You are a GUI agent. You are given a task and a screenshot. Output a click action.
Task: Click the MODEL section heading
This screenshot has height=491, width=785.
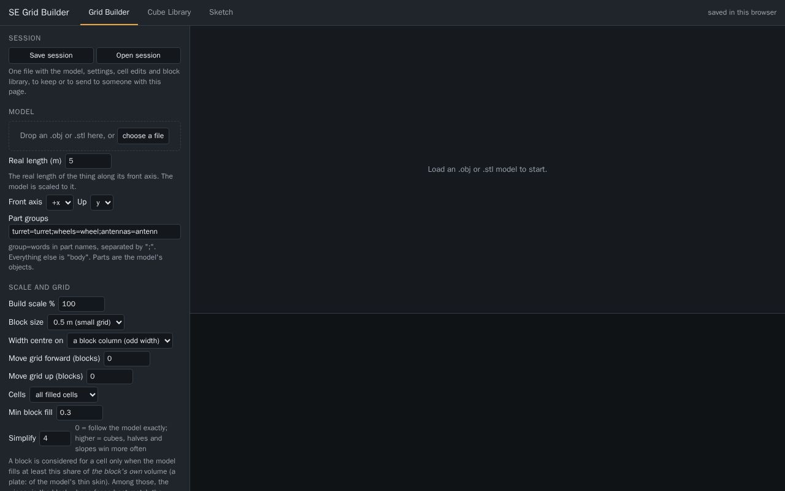[21, 112]
